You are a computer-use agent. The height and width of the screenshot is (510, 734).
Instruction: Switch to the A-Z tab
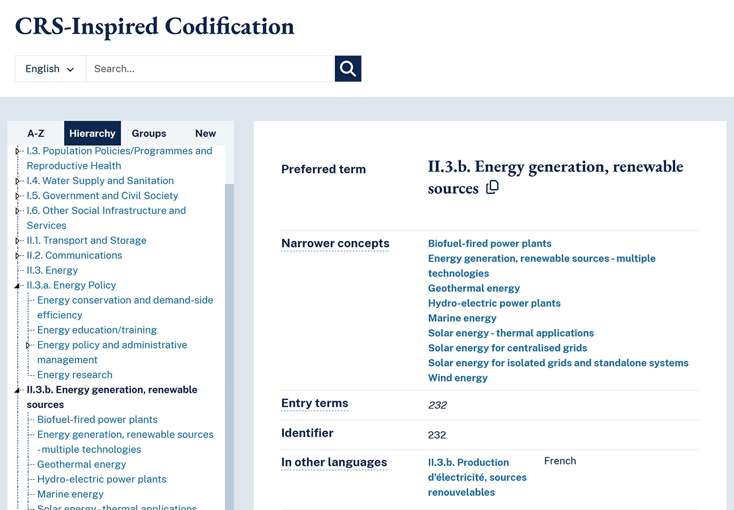[x=35, y=133]
